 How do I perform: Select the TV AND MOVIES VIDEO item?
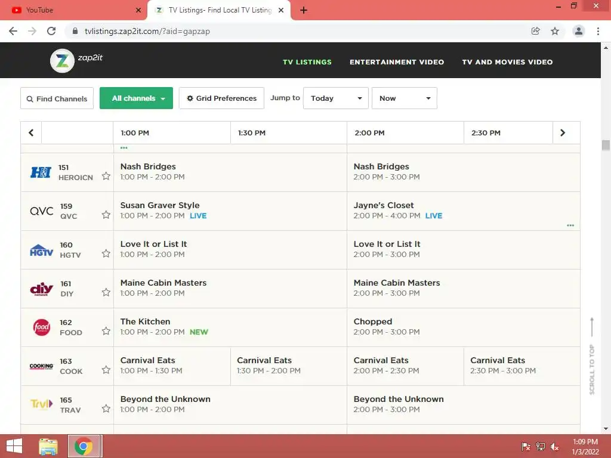pyautogui.click(x=507, y=62)
